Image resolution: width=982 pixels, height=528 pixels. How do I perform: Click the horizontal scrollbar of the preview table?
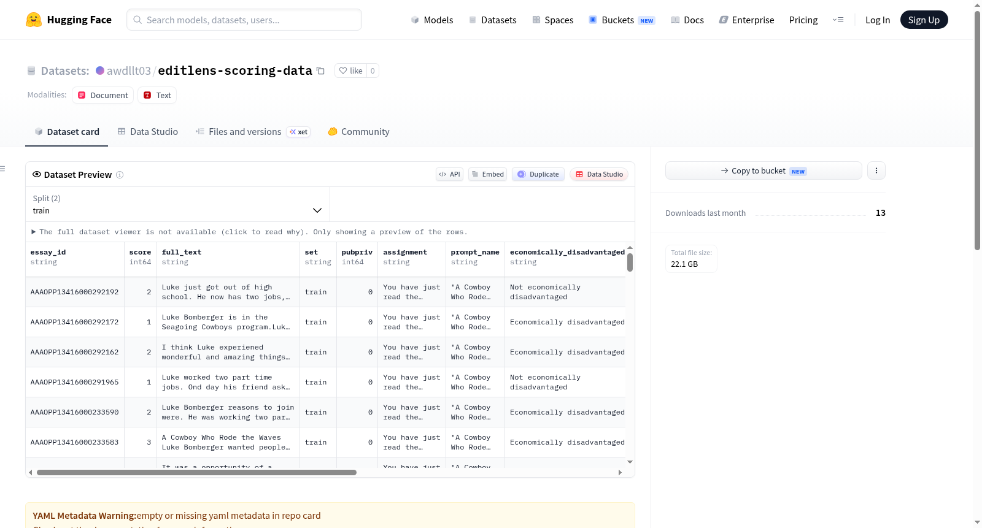[196, 472]
